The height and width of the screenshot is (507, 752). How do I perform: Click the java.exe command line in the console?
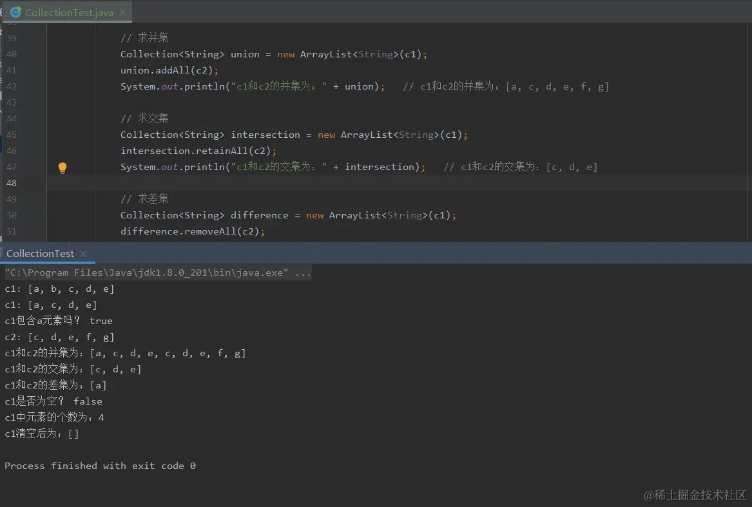point(159,273)
